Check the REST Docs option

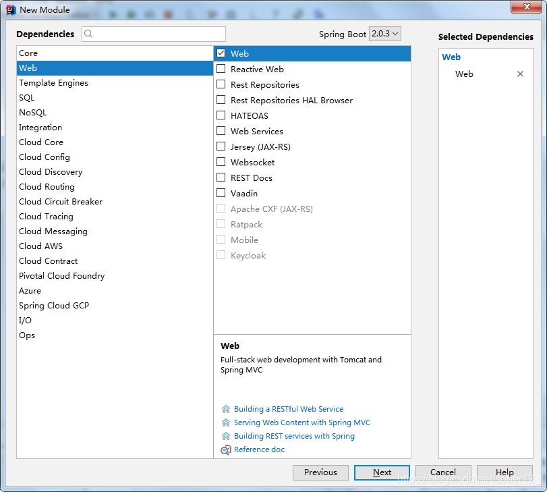[x=221, y=177]
